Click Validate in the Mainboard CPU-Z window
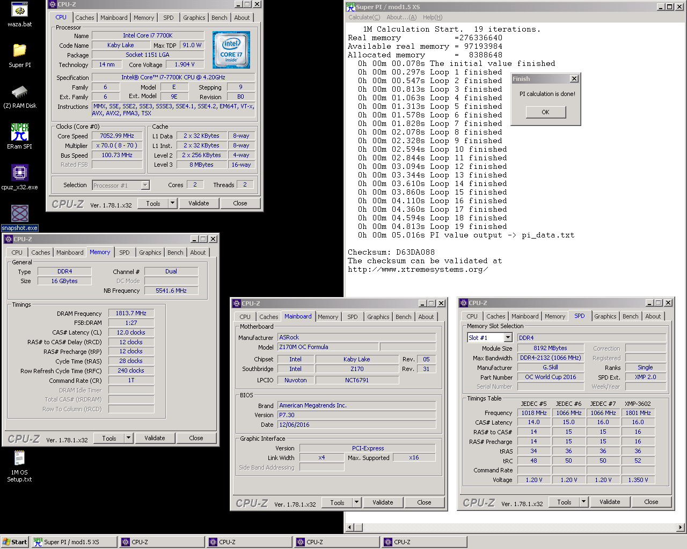This screenshot has height=549, width=687. tap(383, 502)
